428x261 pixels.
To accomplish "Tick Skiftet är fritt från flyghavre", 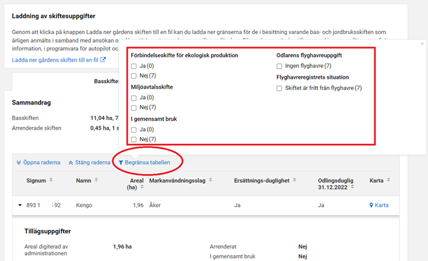I will [x=279, y=88].
